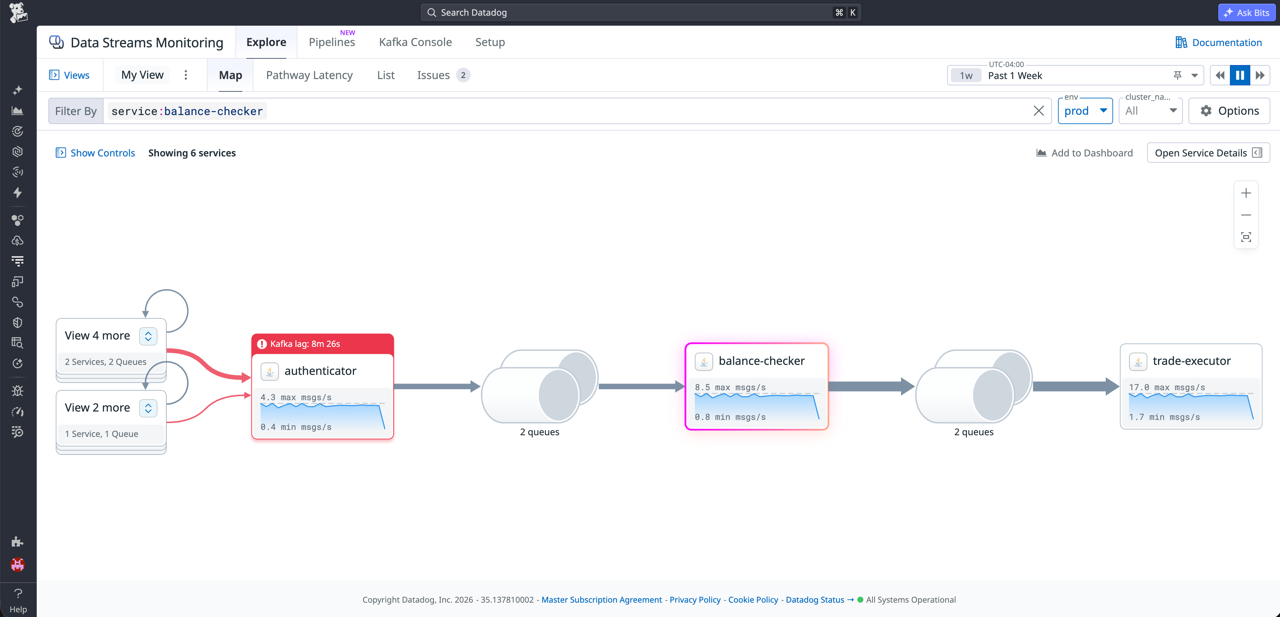Toggle the Views side panel
The image size is (1280, 617).
tap(69, 75)
